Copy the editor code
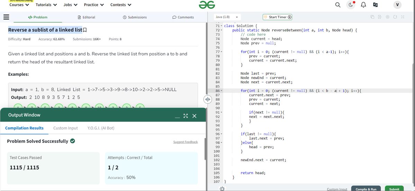 [x=372, y=17]
